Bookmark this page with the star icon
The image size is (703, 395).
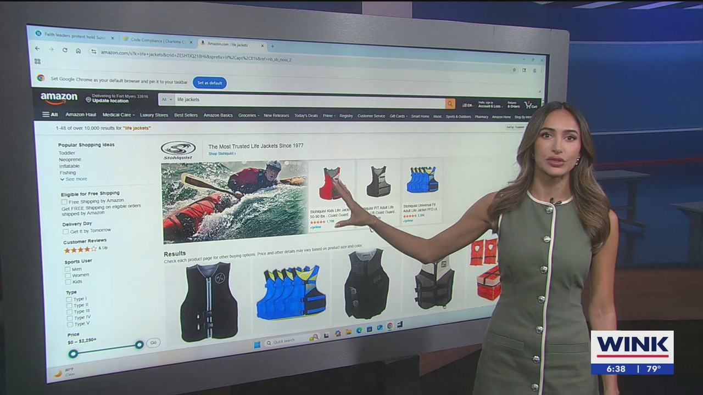514,70
